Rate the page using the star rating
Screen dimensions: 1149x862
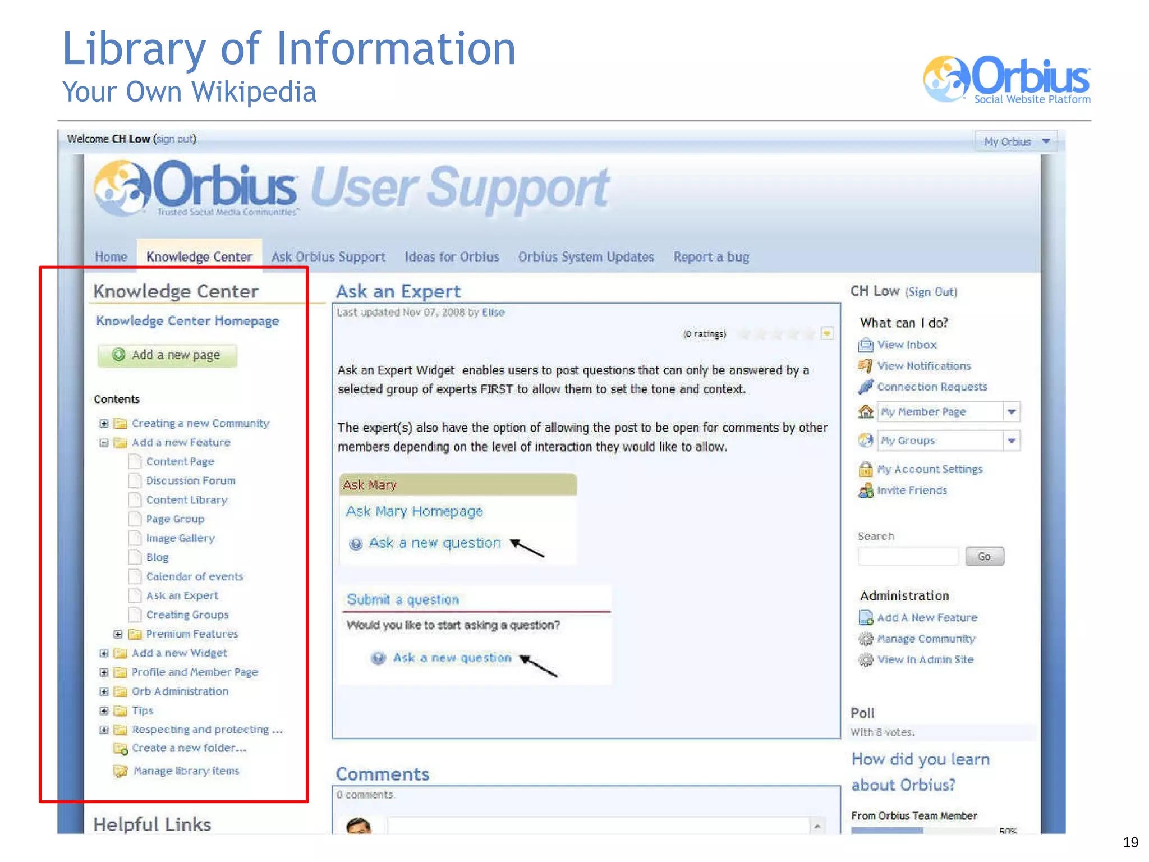(x=777, y=334)
